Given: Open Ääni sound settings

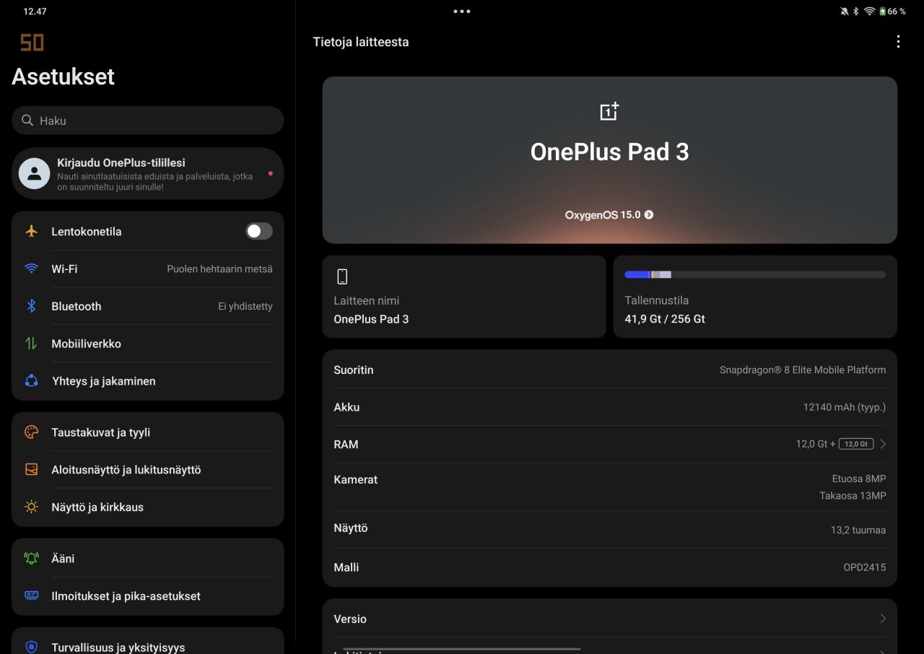Looking at the screenshot, I should click(147, 559).
